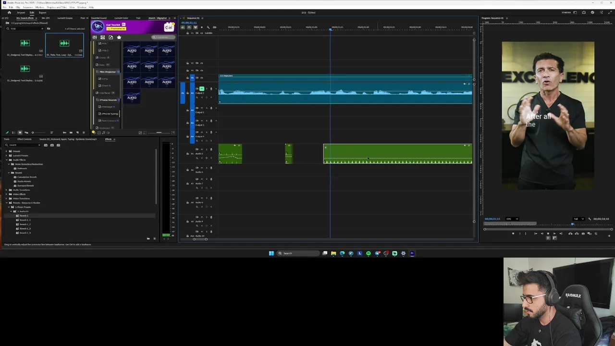
Task: Click the sort icons button in project bin
Action: coord(51,133)
